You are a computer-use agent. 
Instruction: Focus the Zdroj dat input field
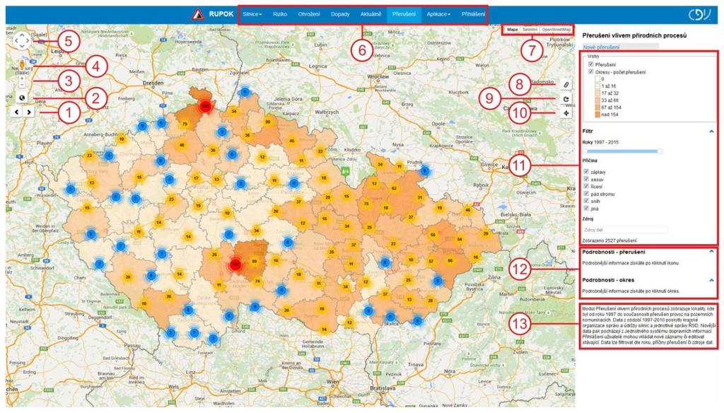(625, 230)
